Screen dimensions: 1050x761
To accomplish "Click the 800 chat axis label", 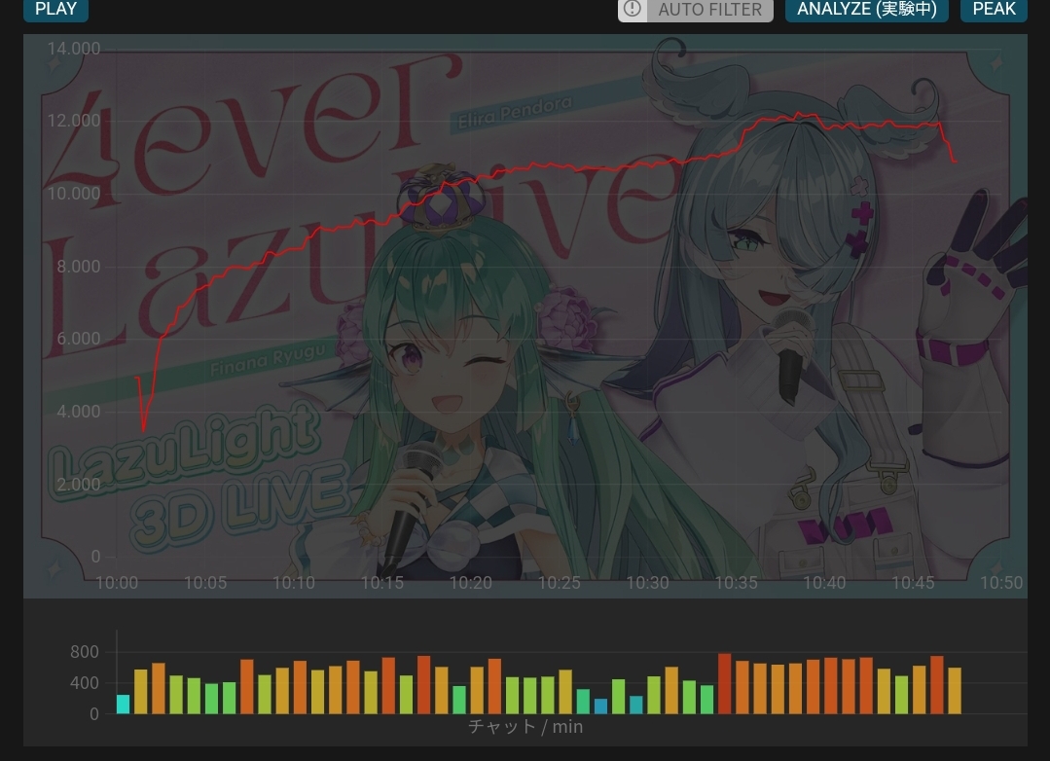I will pos(85,652).
